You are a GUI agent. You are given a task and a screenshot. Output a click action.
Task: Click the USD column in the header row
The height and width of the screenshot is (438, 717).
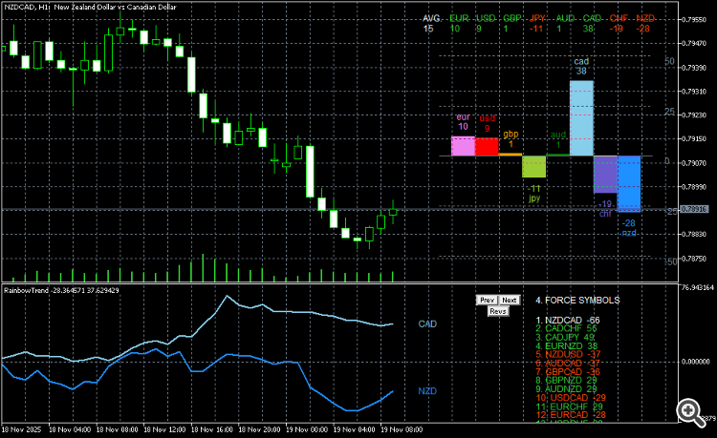point(486,23)
